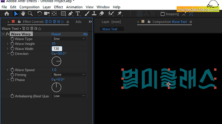Open Composition panel hamburger menu
Viewport: 222px width, 124px height.
point(191,22)
